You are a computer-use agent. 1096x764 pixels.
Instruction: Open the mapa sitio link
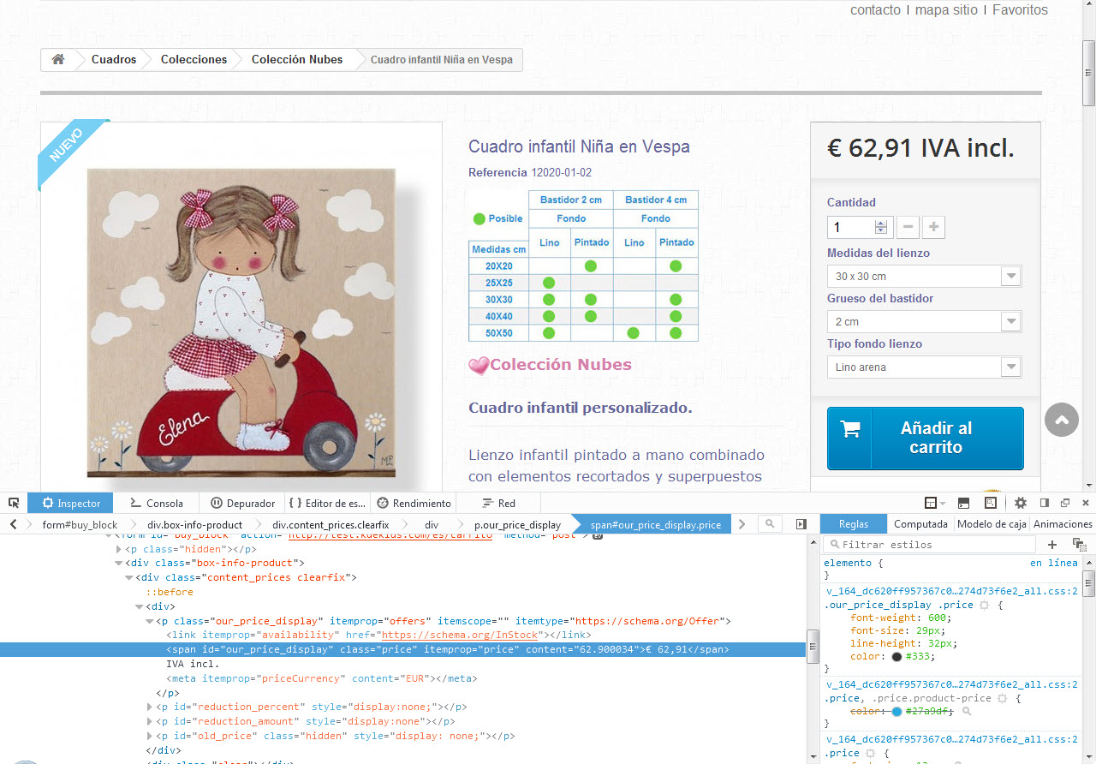(x=946, y=10)
